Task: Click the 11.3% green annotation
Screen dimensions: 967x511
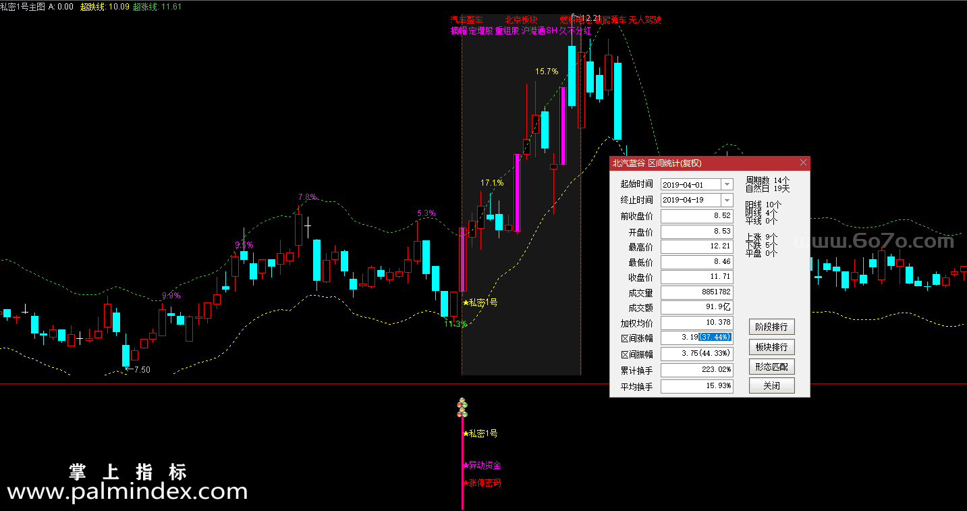Action: (455, 324)
